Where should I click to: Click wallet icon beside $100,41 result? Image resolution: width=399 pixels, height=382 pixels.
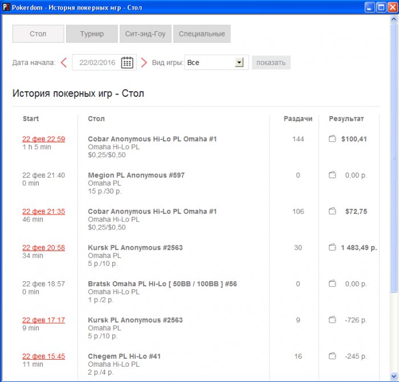click(x=332, y=138)
